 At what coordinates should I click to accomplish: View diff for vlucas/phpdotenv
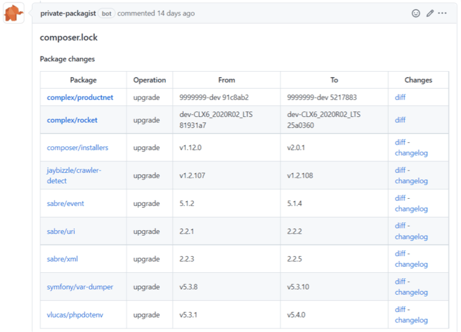tap(400, 309)
